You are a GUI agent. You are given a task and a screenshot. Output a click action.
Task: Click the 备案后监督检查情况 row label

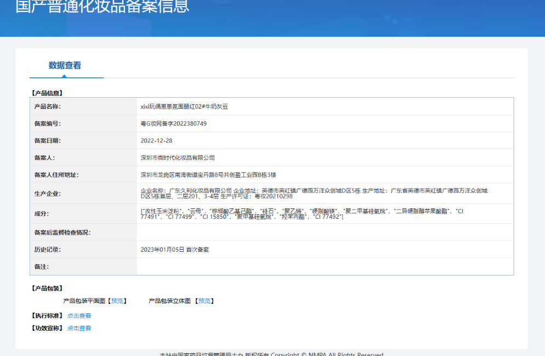63,233
